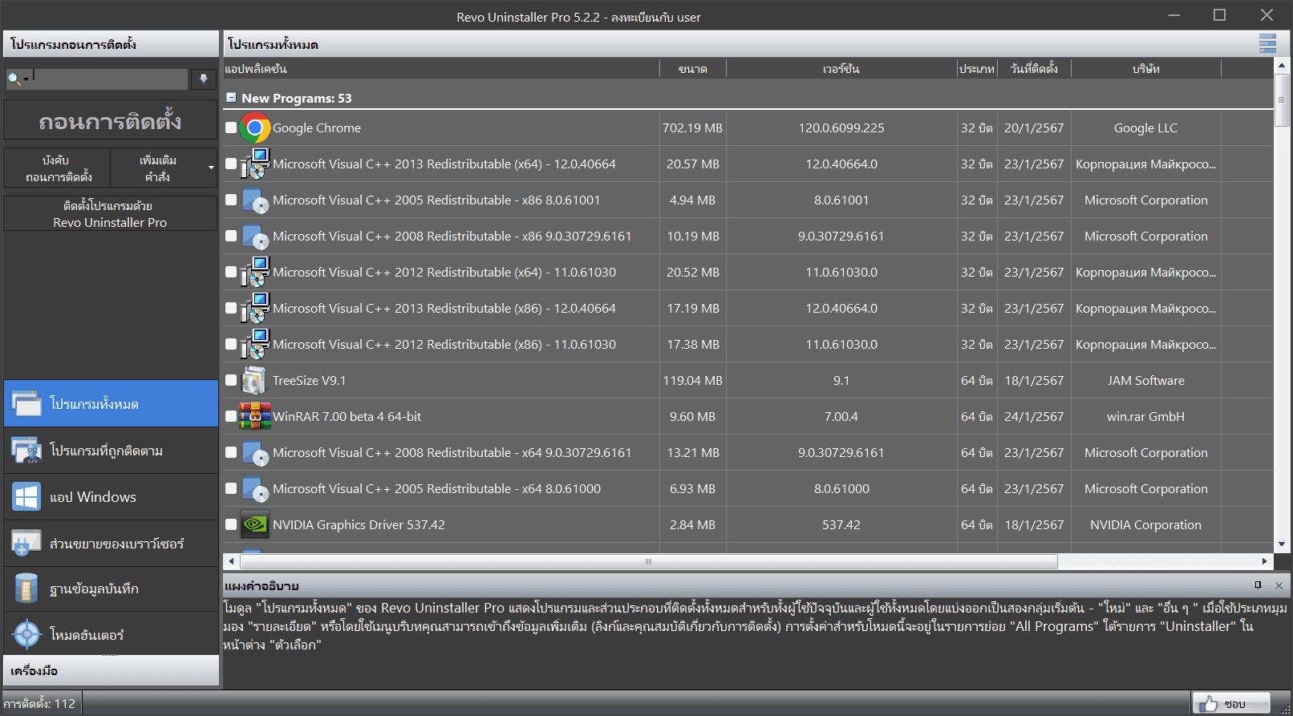The width and height of the screenshot is (1293, 716).
Task: Click icon of Visual C++ 2005 x86 8.0.61001
Action: 255,200
